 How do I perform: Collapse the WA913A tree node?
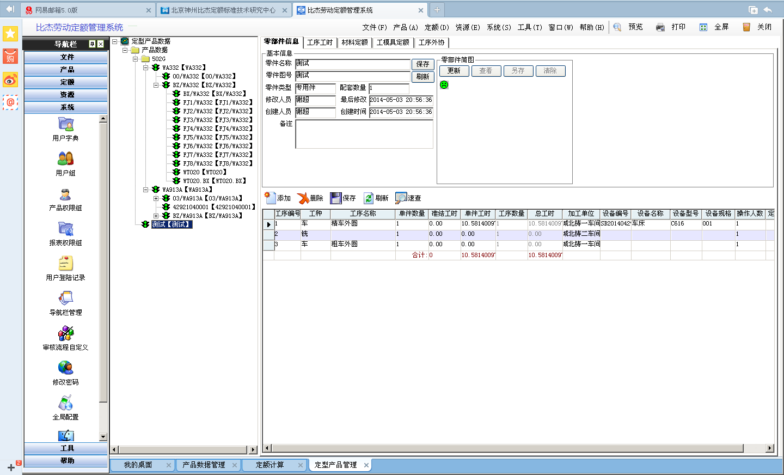[146, 190]
